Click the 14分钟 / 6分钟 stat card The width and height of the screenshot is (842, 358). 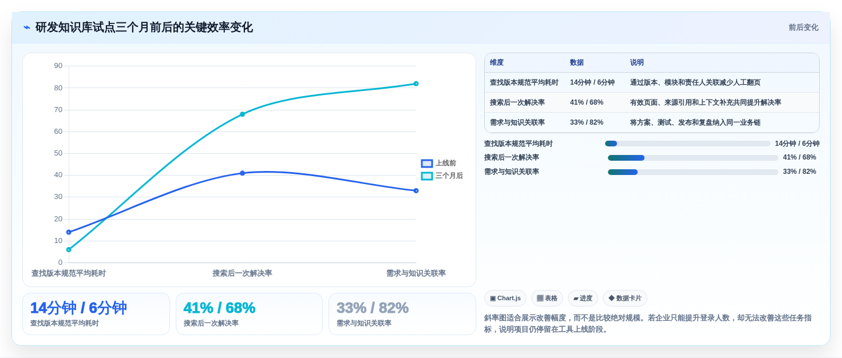tap(96, 314)
